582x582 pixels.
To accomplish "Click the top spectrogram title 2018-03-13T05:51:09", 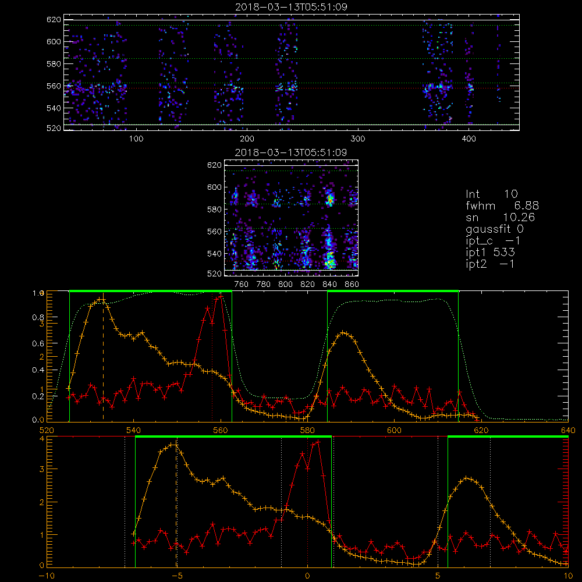I will coord(291,7).
